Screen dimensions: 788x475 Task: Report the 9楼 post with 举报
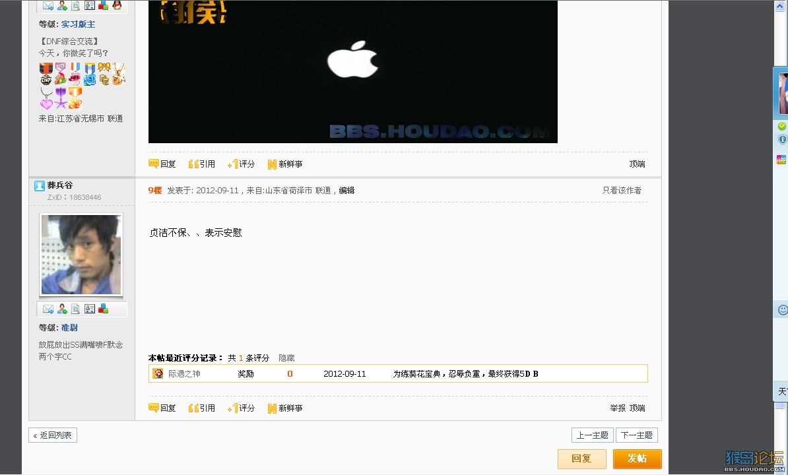(x=618, y=408)
